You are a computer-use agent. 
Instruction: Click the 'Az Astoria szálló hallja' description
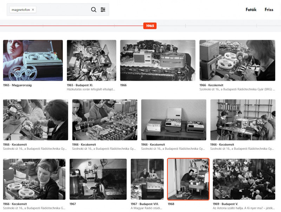click(x=244, y=208)
